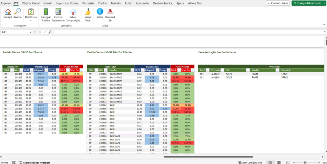
Task: Open the Revisão tab
Action: (116, 3)
